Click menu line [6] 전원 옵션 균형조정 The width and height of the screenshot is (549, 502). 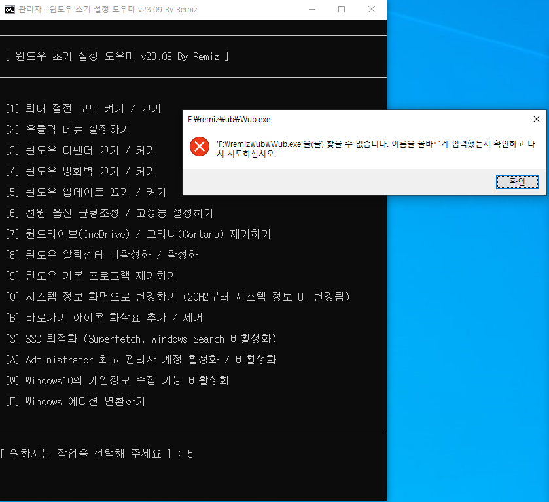(109, 213)
